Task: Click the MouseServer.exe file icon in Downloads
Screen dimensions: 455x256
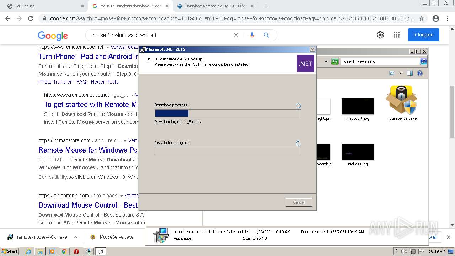Action: tap(401, 100)
